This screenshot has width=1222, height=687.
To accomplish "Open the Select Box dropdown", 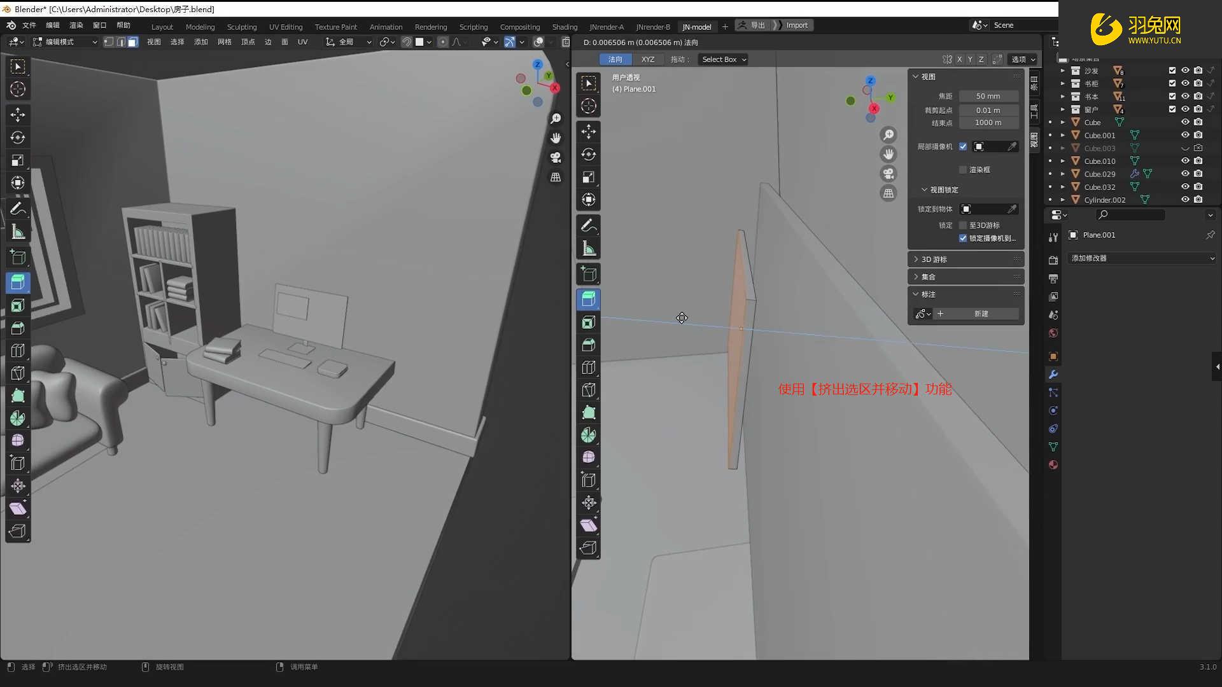I will pyautogui.click(x=722, y=59).
